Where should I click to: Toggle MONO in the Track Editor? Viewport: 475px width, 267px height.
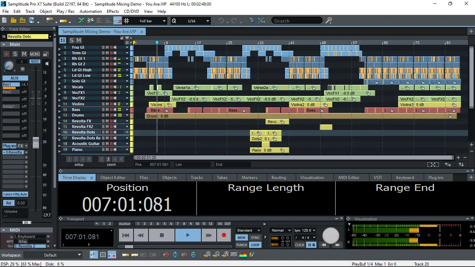(35, 54)
